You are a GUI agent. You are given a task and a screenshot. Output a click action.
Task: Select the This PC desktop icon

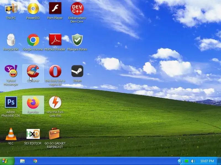click(x=11, y=9)
